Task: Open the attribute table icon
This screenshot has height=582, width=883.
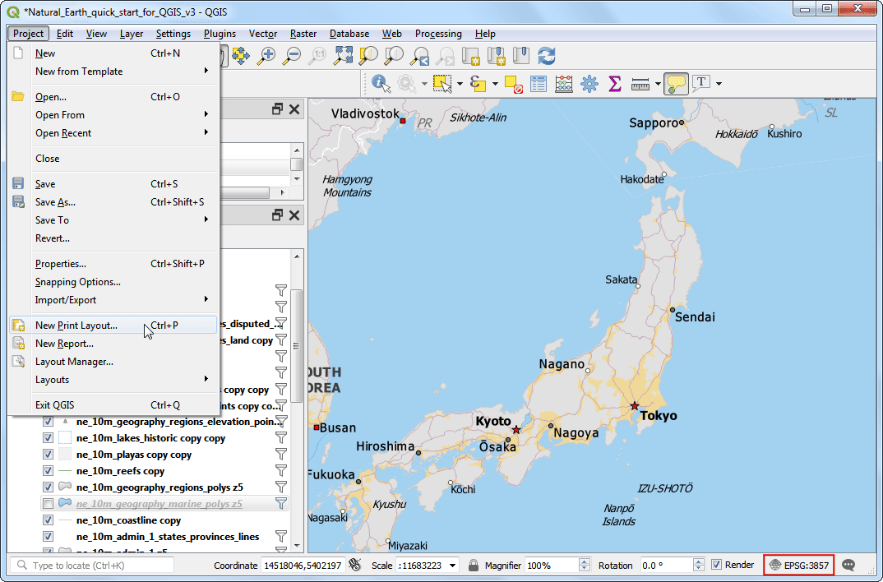Action: click(x=539, y=83)
